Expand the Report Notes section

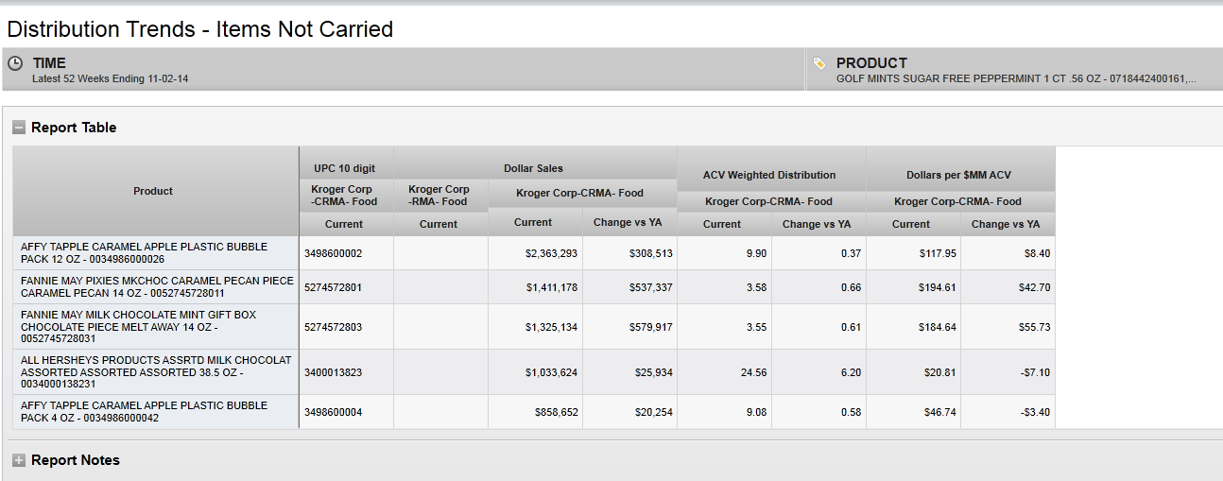click(x=19, y=460)
